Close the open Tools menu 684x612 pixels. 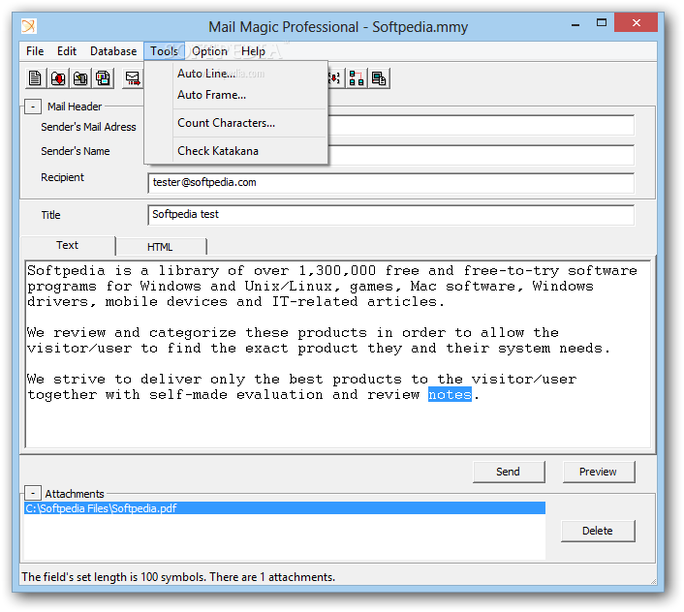(x=165, y=51)
